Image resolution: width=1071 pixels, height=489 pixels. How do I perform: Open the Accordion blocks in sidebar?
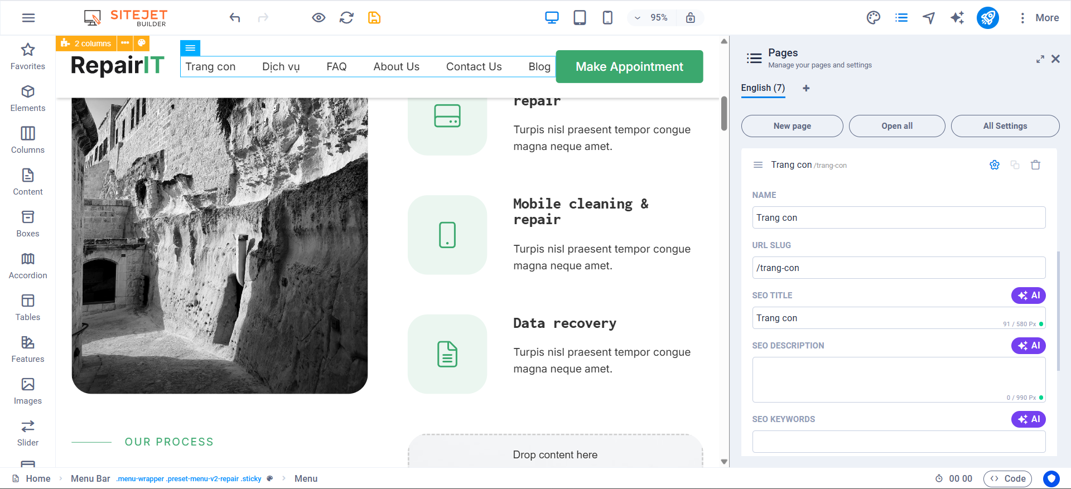(x=28, y=265)
